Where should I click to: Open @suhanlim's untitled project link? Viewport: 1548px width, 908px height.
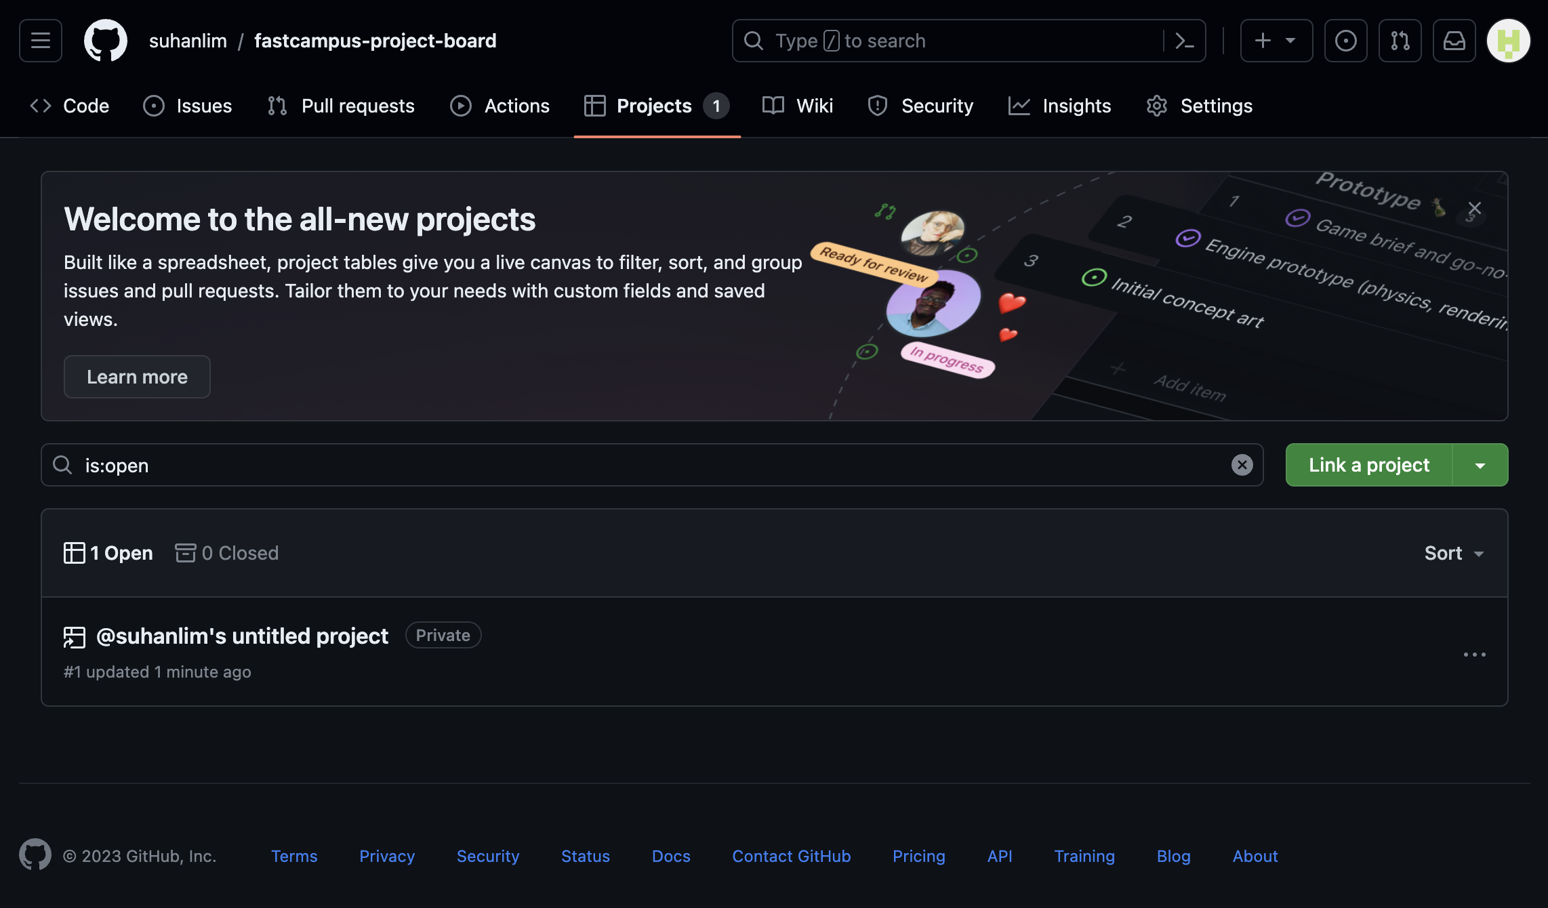242,636
